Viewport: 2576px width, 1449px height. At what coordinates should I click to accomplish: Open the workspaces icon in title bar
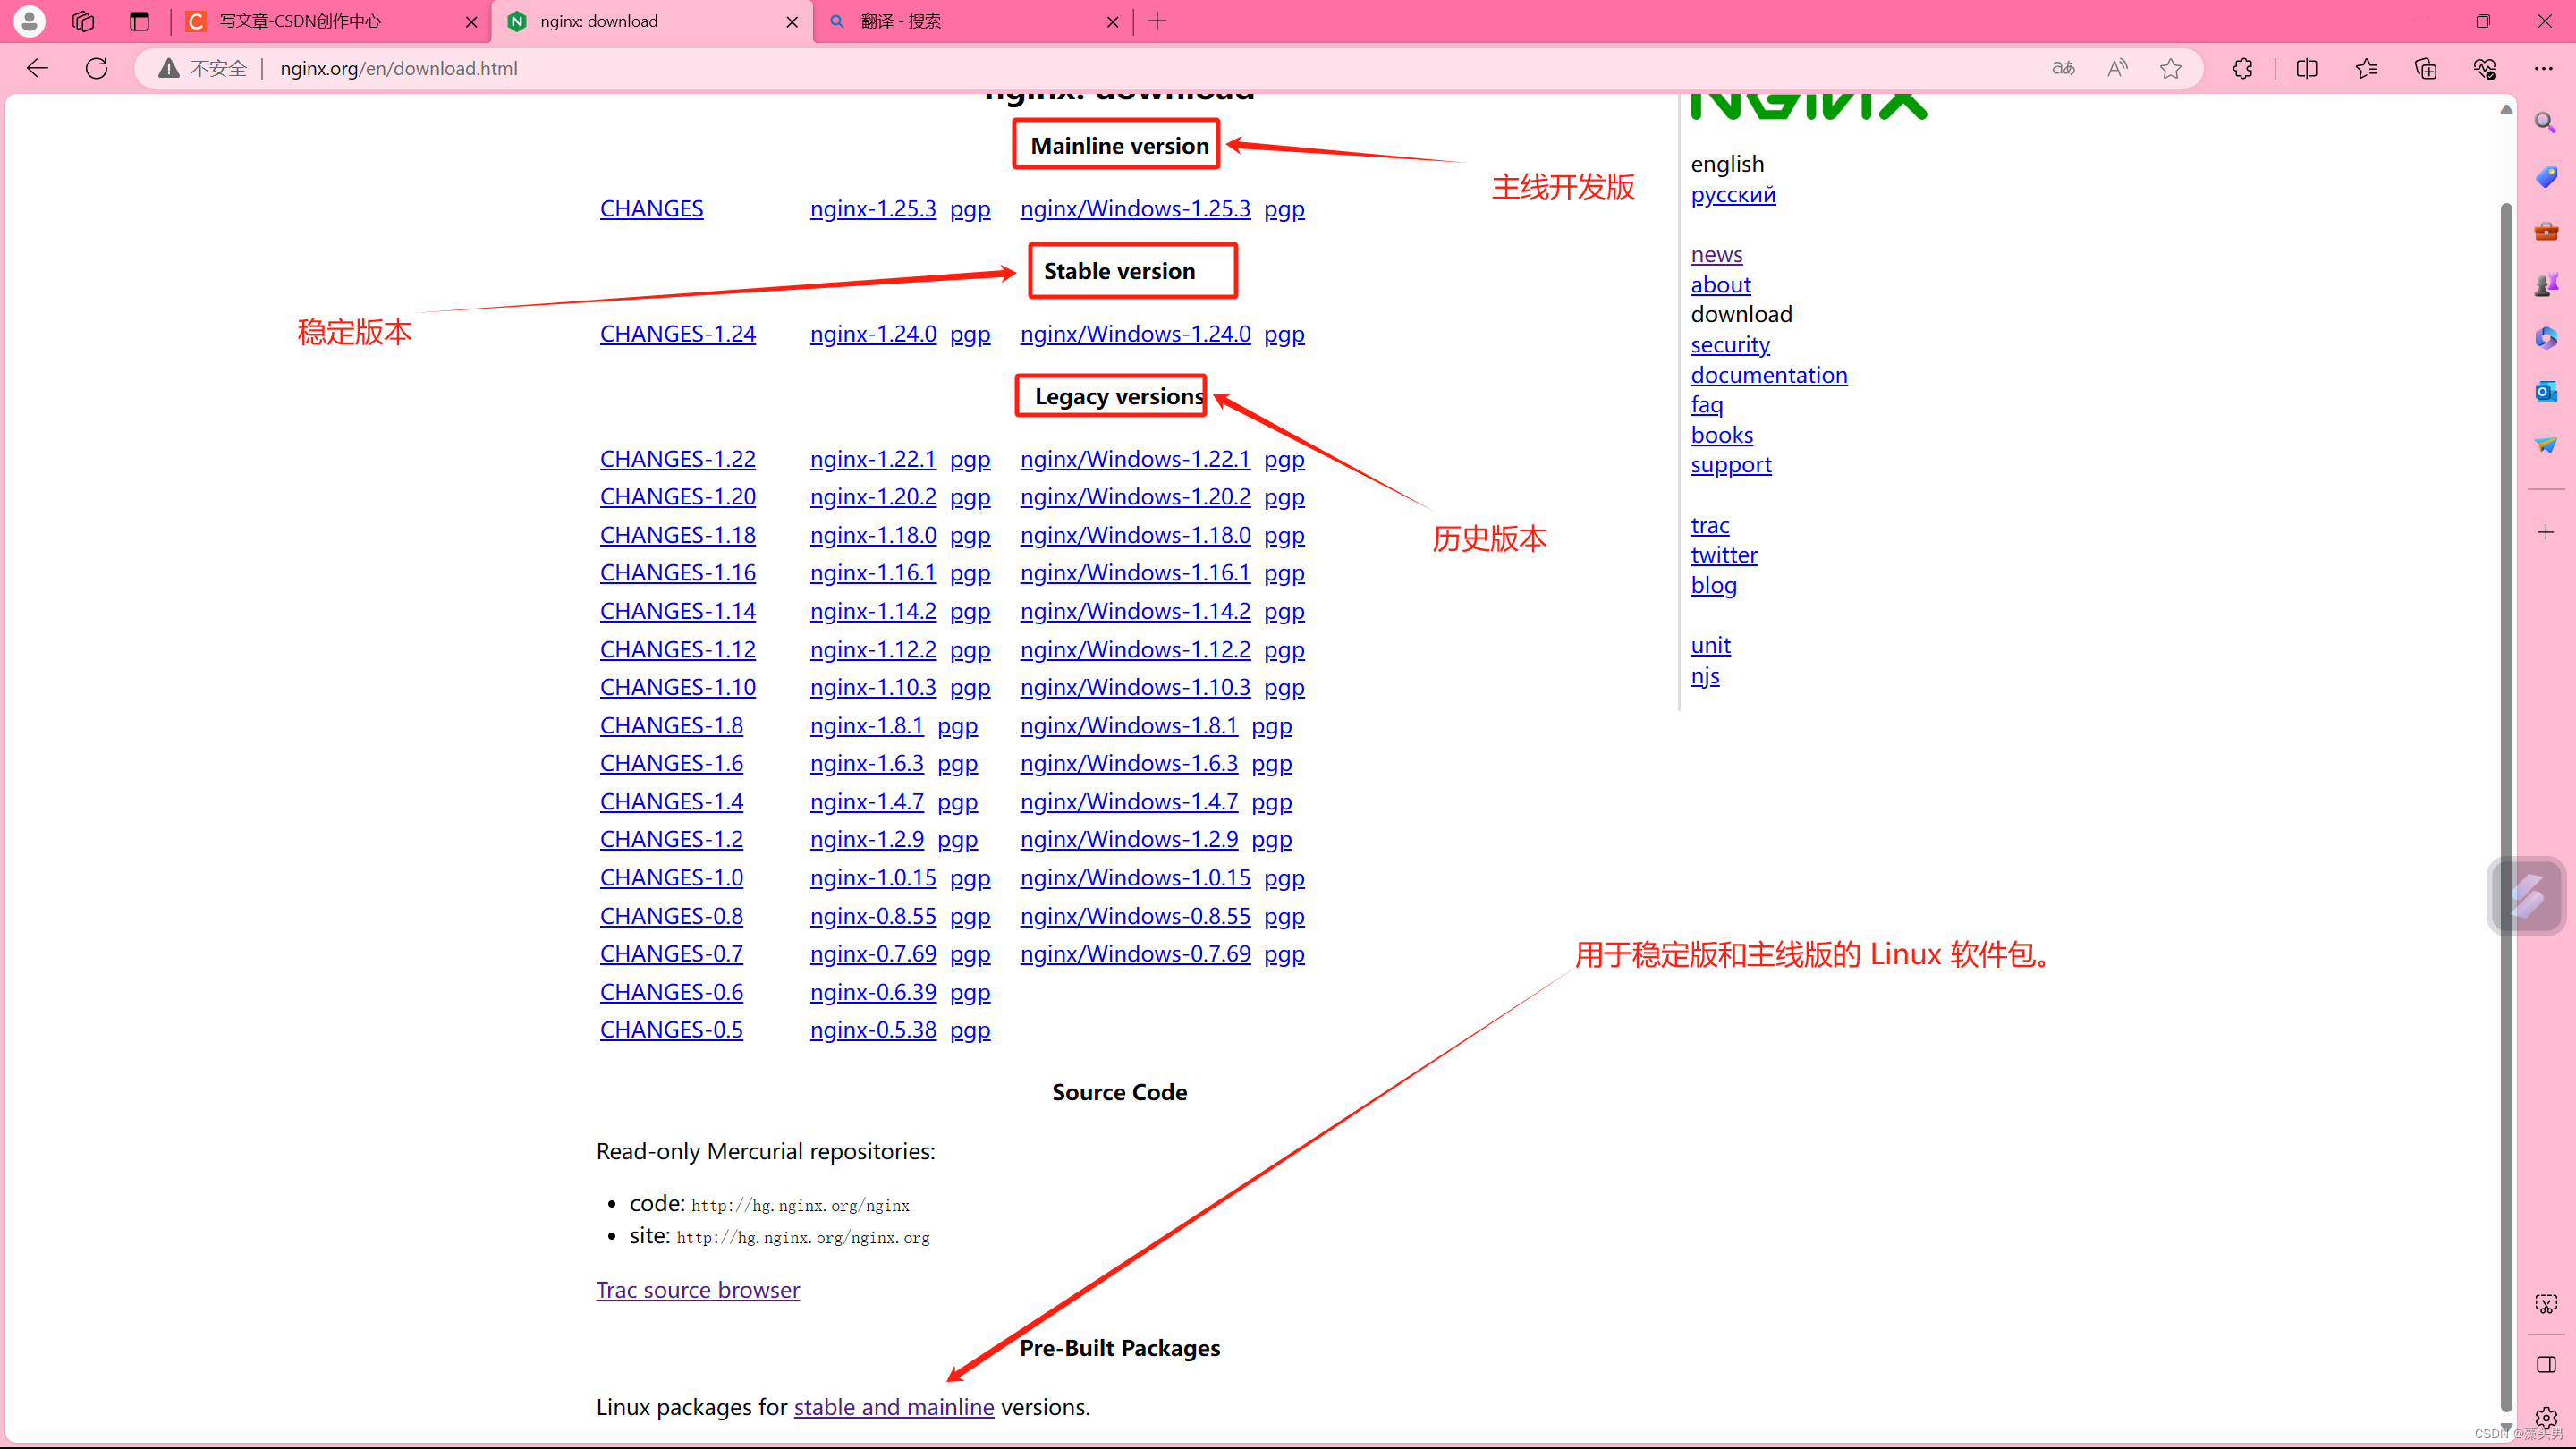click(83, 21)
